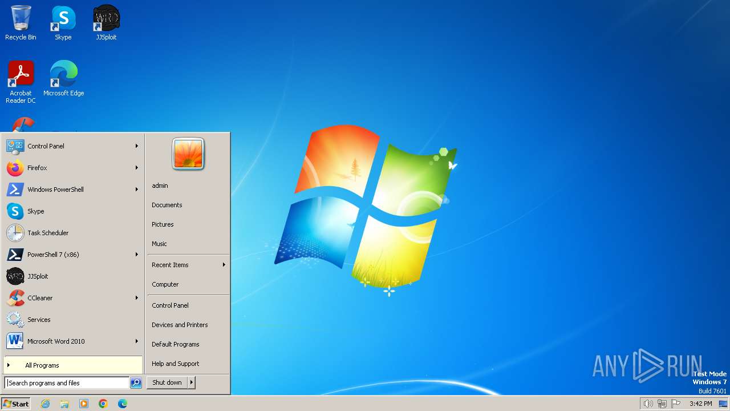Click the user account picture
Image resolution: width=730 pixels, height=411 pixels.
[x=188, y=154]
